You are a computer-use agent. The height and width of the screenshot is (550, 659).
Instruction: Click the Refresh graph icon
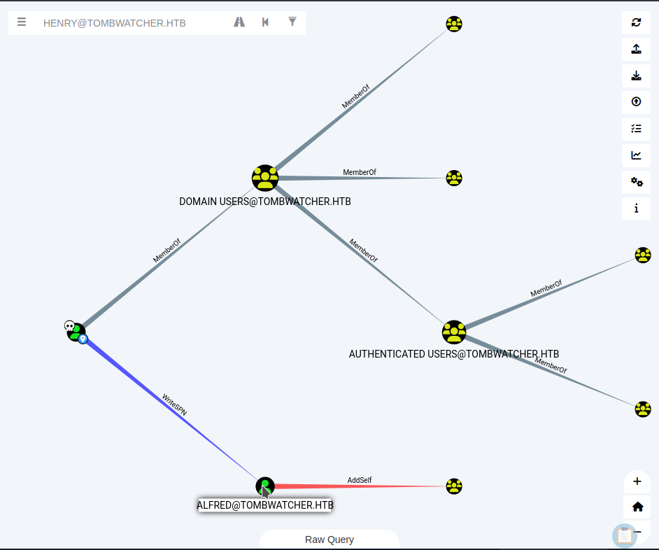(636, 22)
